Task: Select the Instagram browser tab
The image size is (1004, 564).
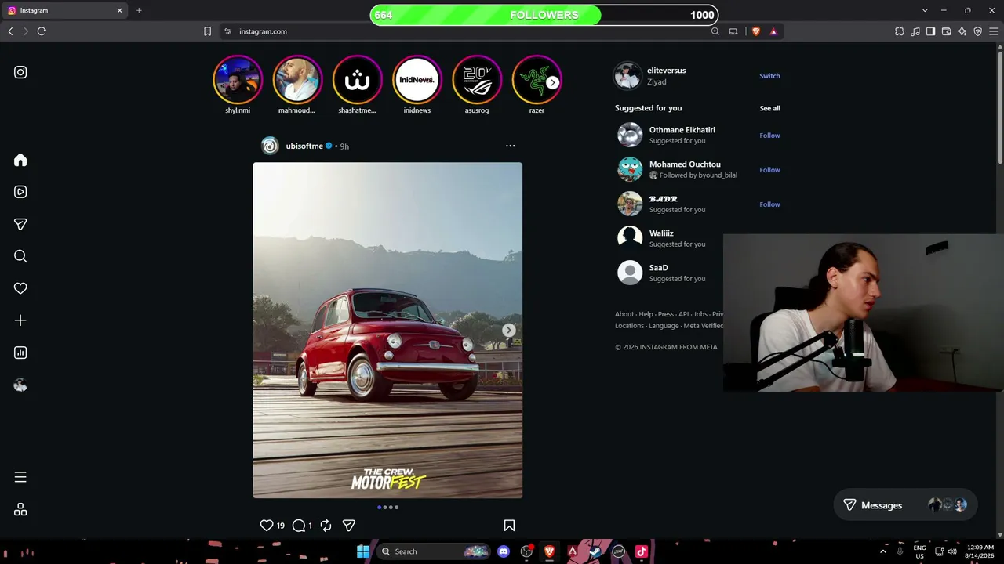Action: (64, 10)
